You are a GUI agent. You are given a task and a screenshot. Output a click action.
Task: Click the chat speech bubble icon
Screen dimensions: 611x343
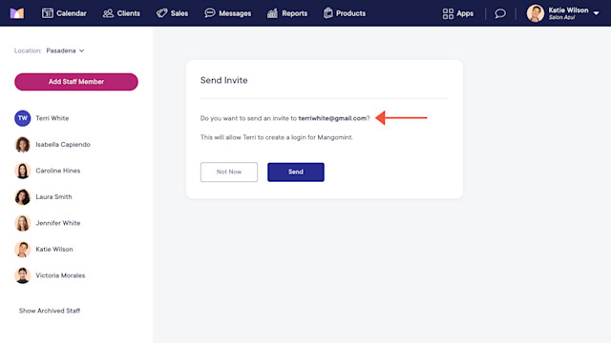pos(500,13)
